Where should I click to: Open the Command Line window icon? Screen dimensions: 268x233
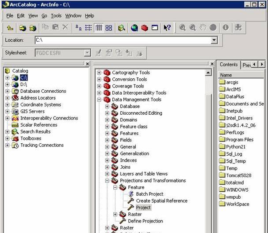[x=155, y=28]
